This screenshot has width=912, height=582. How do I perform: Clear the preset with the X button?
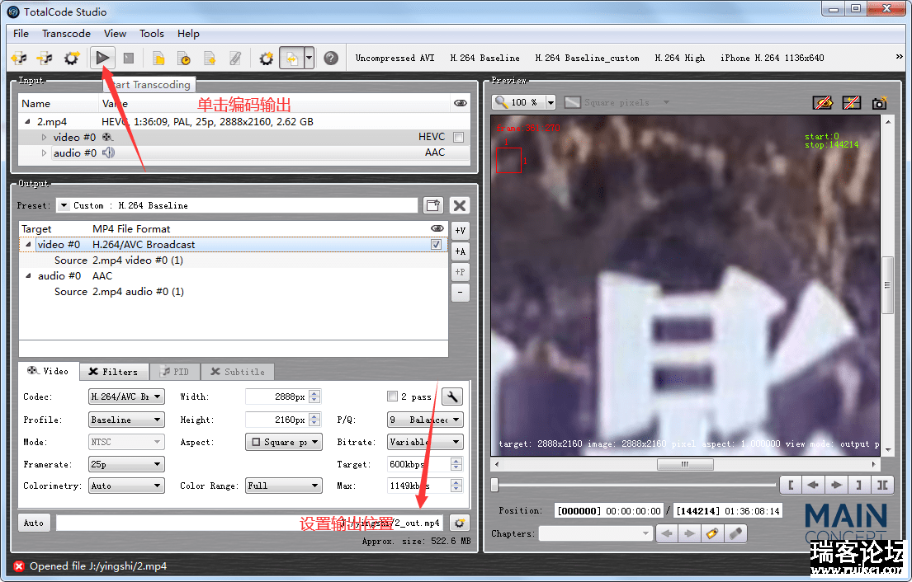[460, 205]
